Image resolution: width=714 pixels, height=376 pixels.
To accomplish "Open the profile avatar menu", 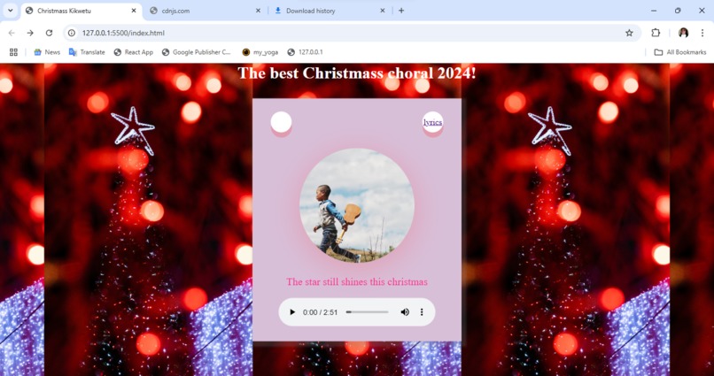I will click(x=684, y=33).
